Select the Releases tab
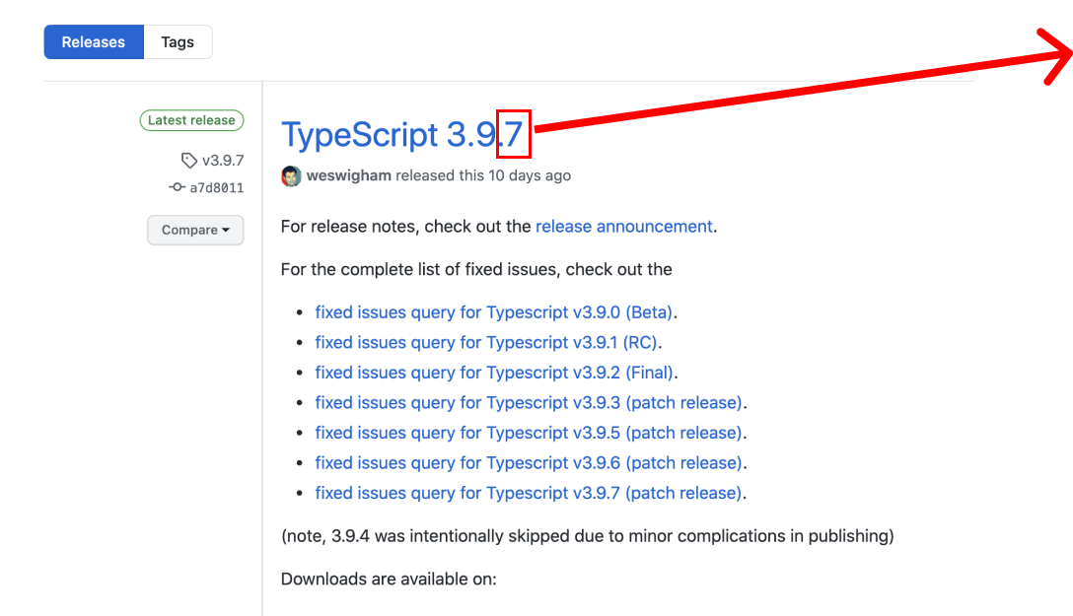The width and height of the screenshot is (1073, 616). coord(94,42)
